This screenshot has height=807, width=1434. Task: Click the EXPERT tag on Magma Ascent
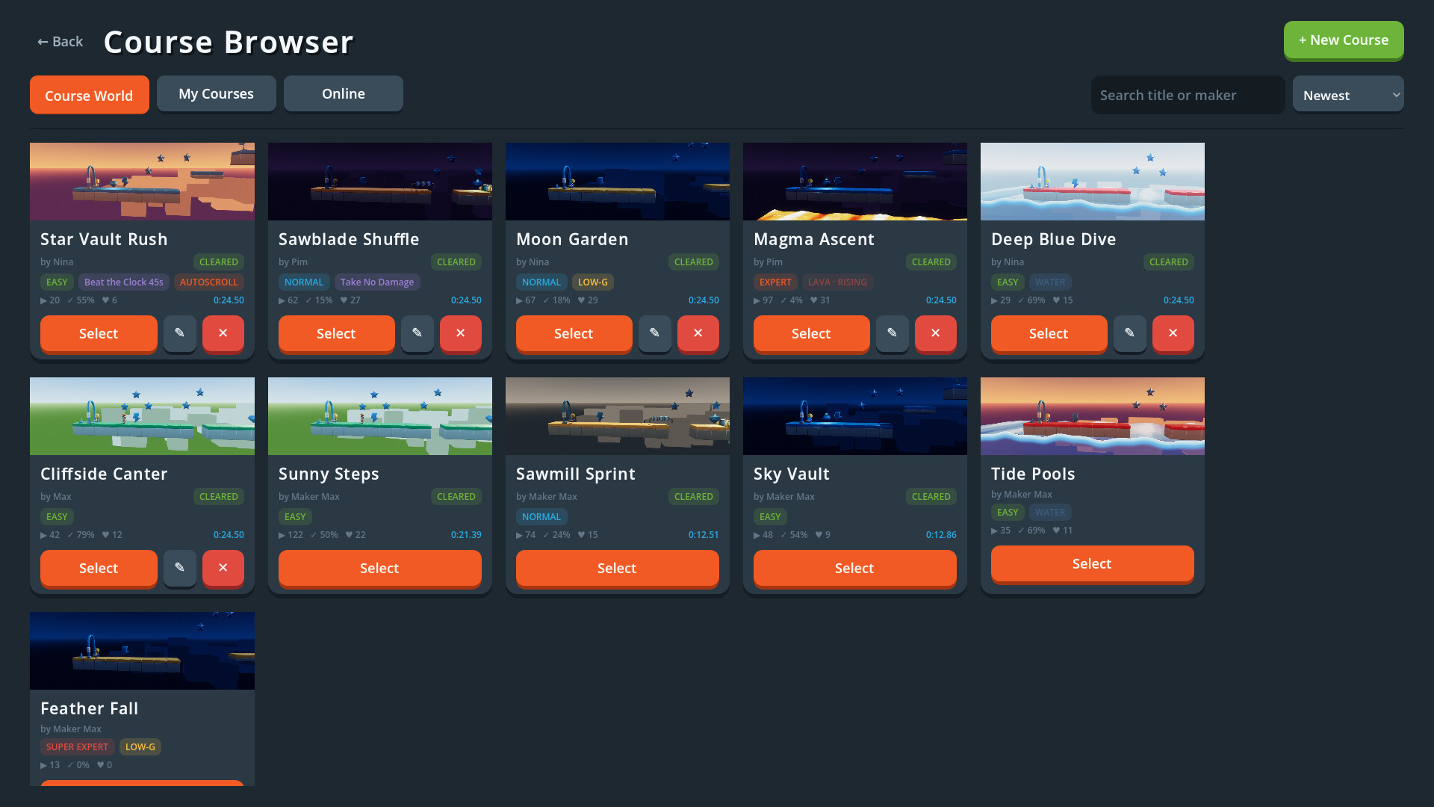pyautogui.click(x=775, y=282)
